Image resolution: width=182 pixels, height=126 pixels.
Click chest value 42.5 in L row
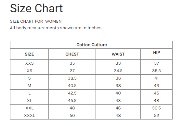tap(72, 93)
